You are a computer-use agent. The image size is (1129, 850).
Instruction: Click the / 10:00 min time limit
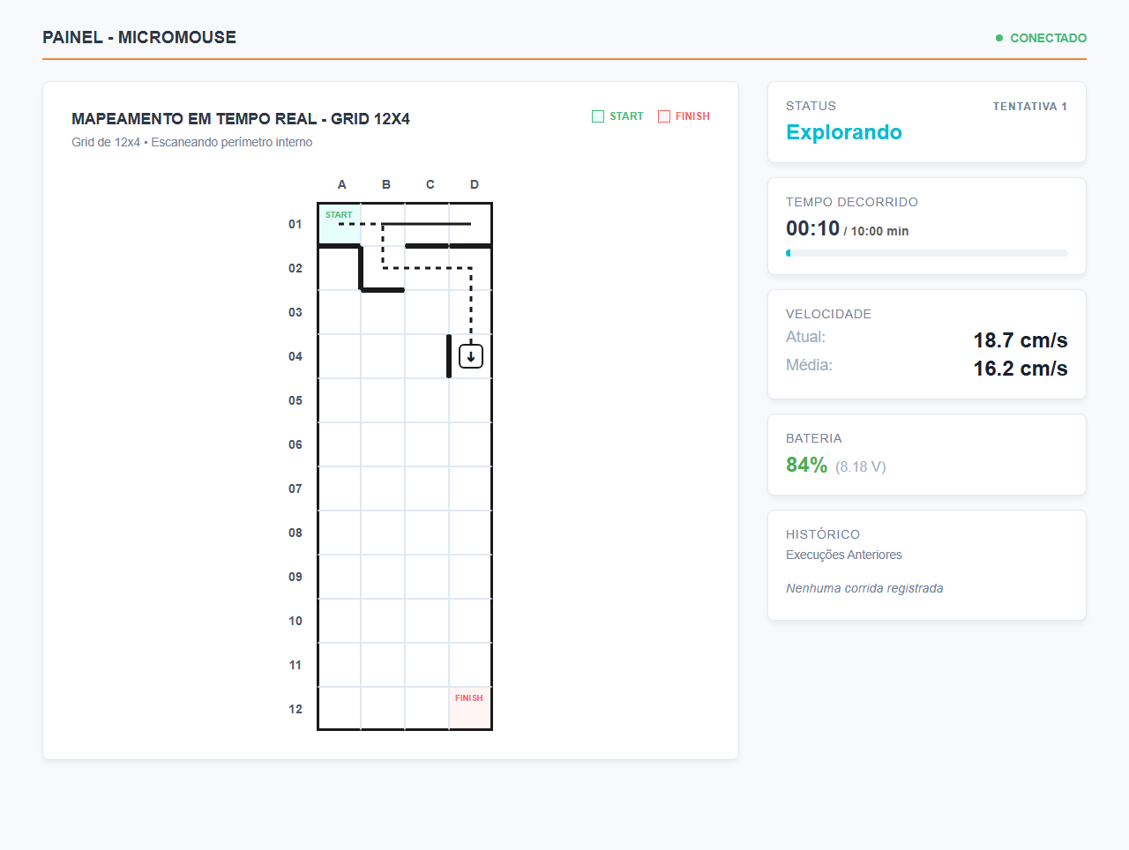click(877, 231)
